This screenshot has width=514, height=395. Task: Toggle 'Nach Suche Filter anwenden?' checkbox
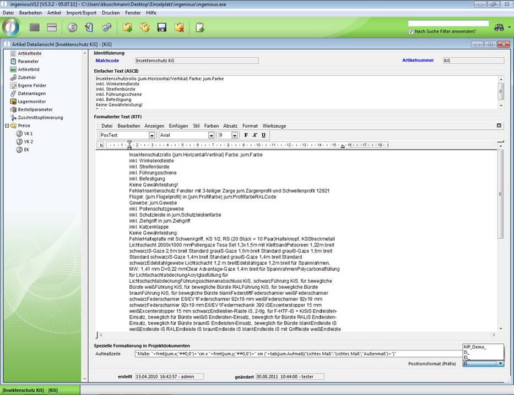coord(412,31)
